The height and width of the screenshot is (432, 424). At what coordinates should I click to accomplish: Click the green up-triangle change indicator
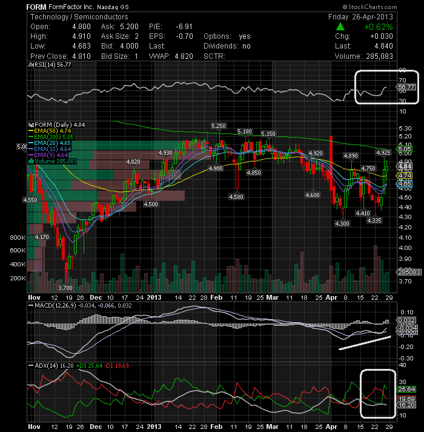[340, 27]
